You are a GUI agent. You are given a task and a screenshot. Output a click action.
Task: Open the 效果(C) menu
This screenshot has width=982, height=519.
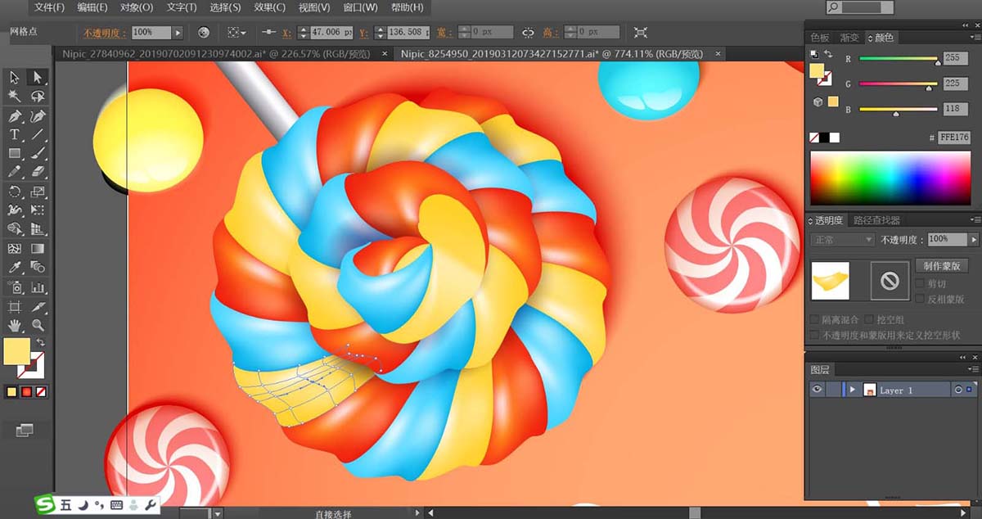(x=269, y=7)
